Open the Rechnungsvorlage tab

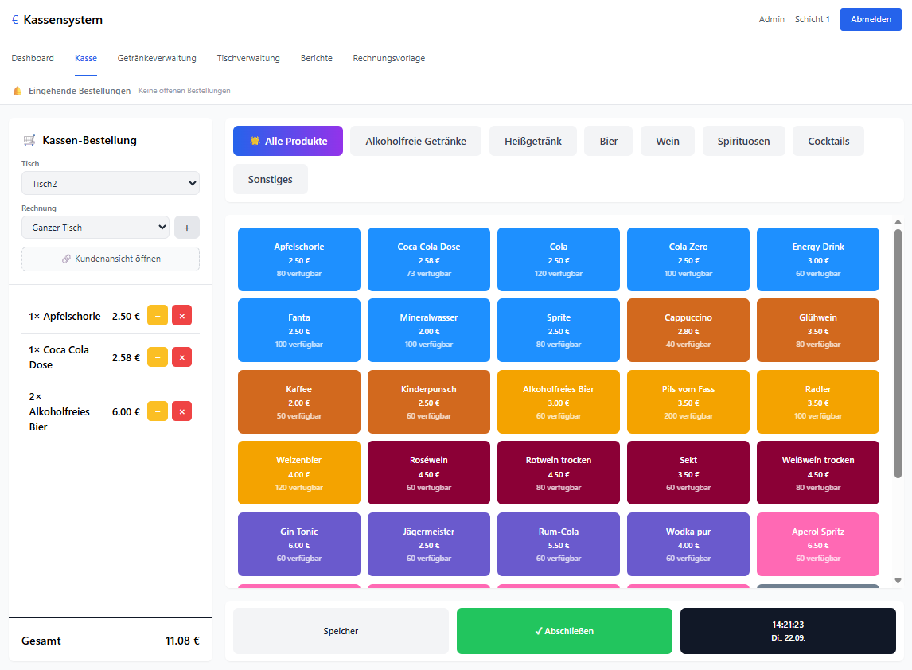(389, 58)
